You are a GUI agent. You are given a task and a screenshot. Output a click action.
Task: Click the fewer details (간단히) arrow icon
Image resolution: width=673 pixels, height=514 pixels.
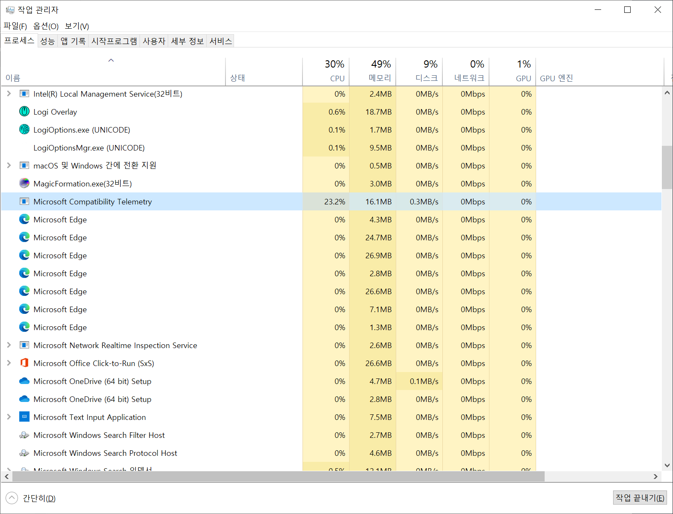click(x=12, y=498)
